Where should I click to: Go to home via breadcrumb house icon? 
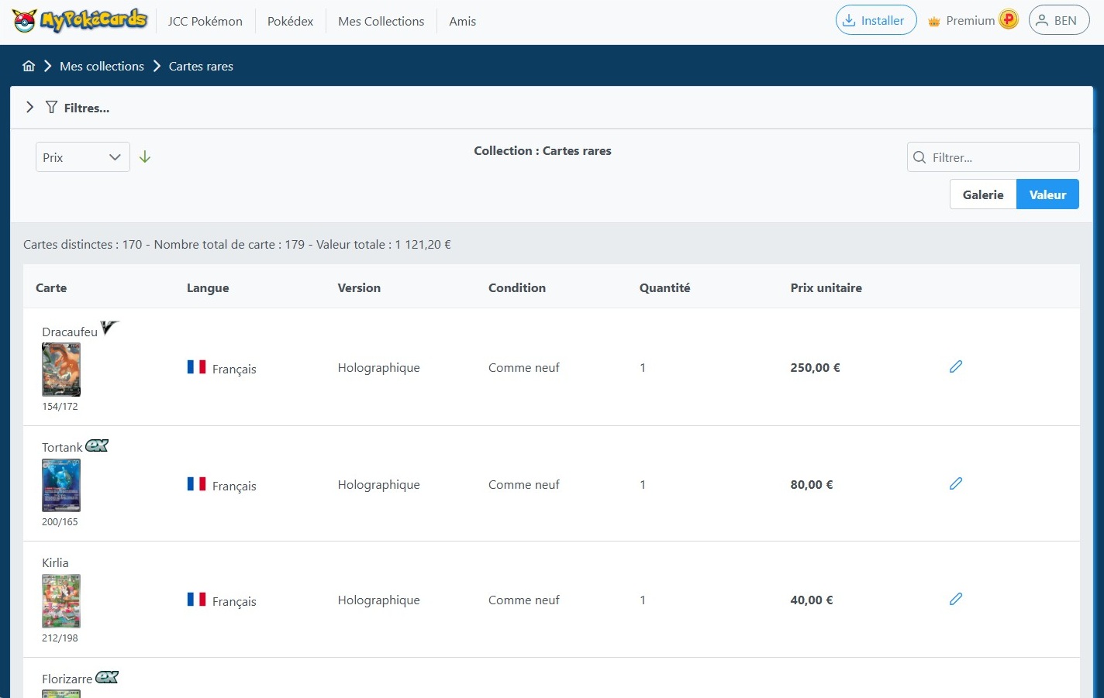tap(29, 66)
